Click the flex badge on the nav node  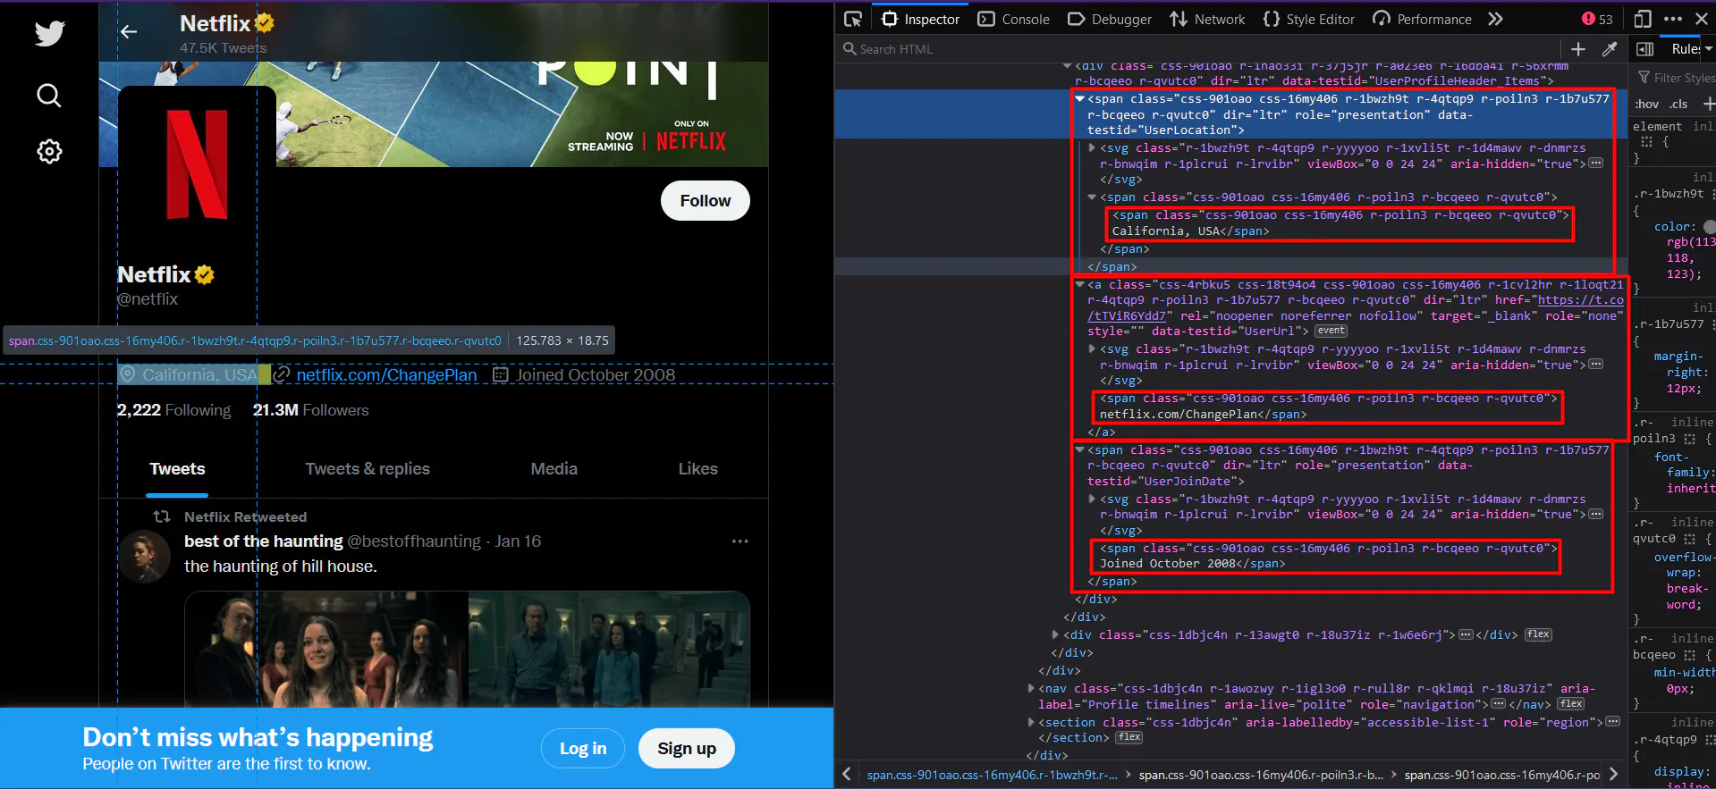pos(1571,705)
